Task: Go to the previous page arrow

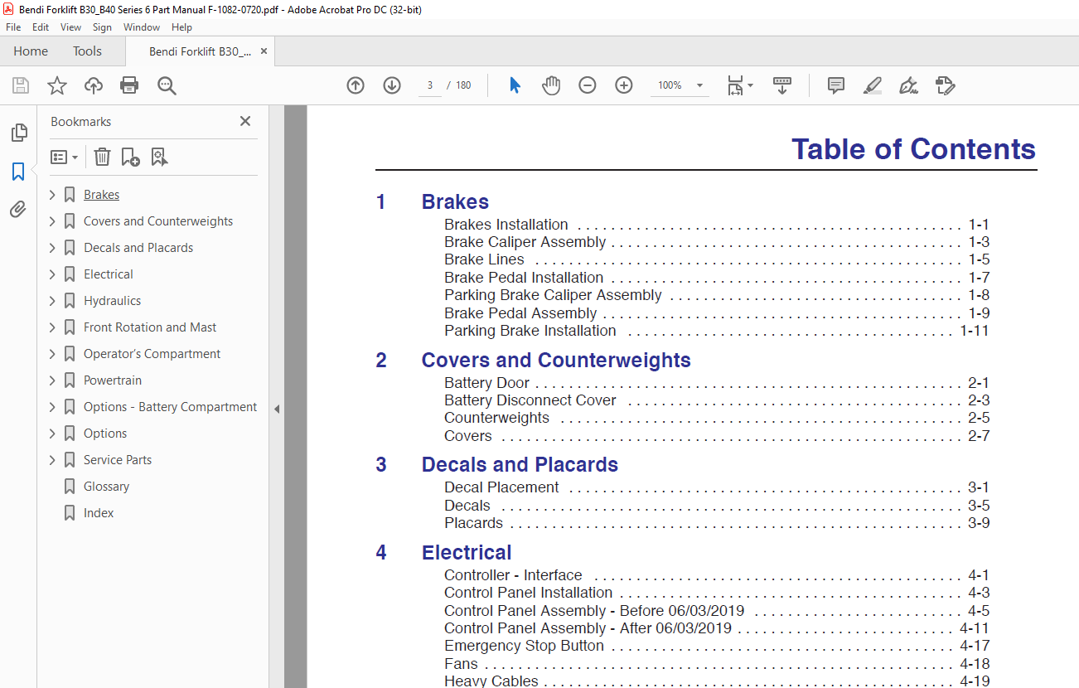Action: point(356,85)
